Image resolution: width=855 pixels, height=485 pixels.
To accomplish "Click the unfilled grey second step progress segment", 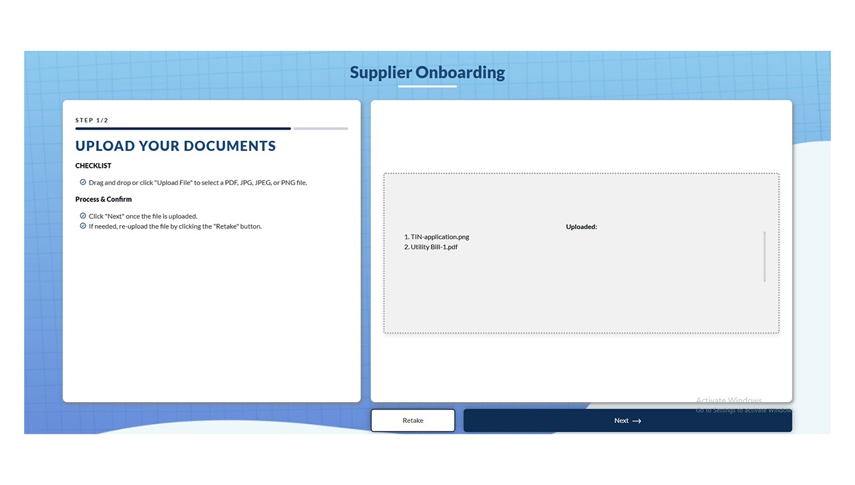I will coord(321,128).
